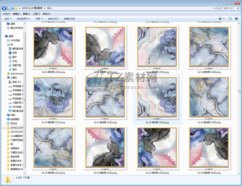Select 迅雷下载 in the sidebar
The width and height of the screenshot is (242, 186).
coord(15,65)
